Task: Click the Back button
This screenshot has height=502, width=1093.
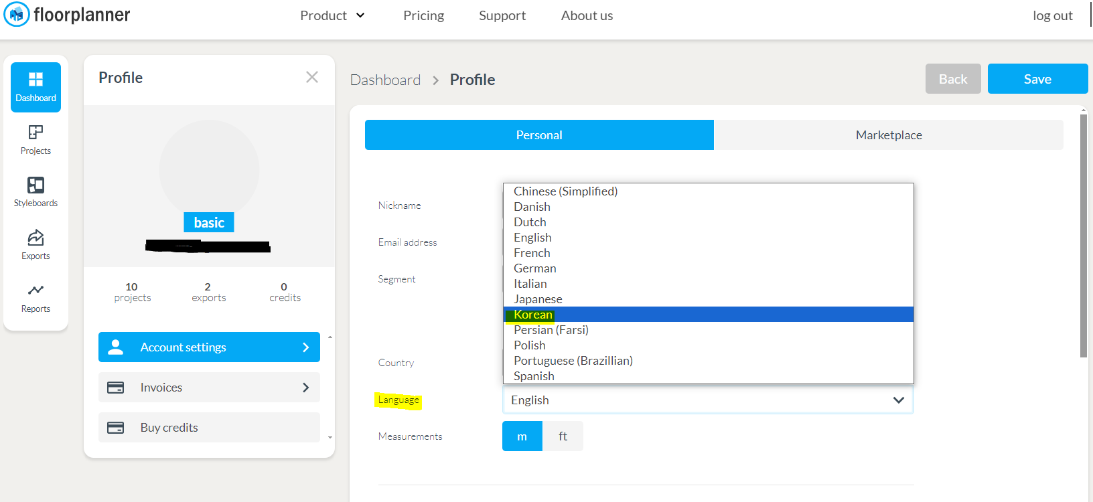Action: point(953,79)
